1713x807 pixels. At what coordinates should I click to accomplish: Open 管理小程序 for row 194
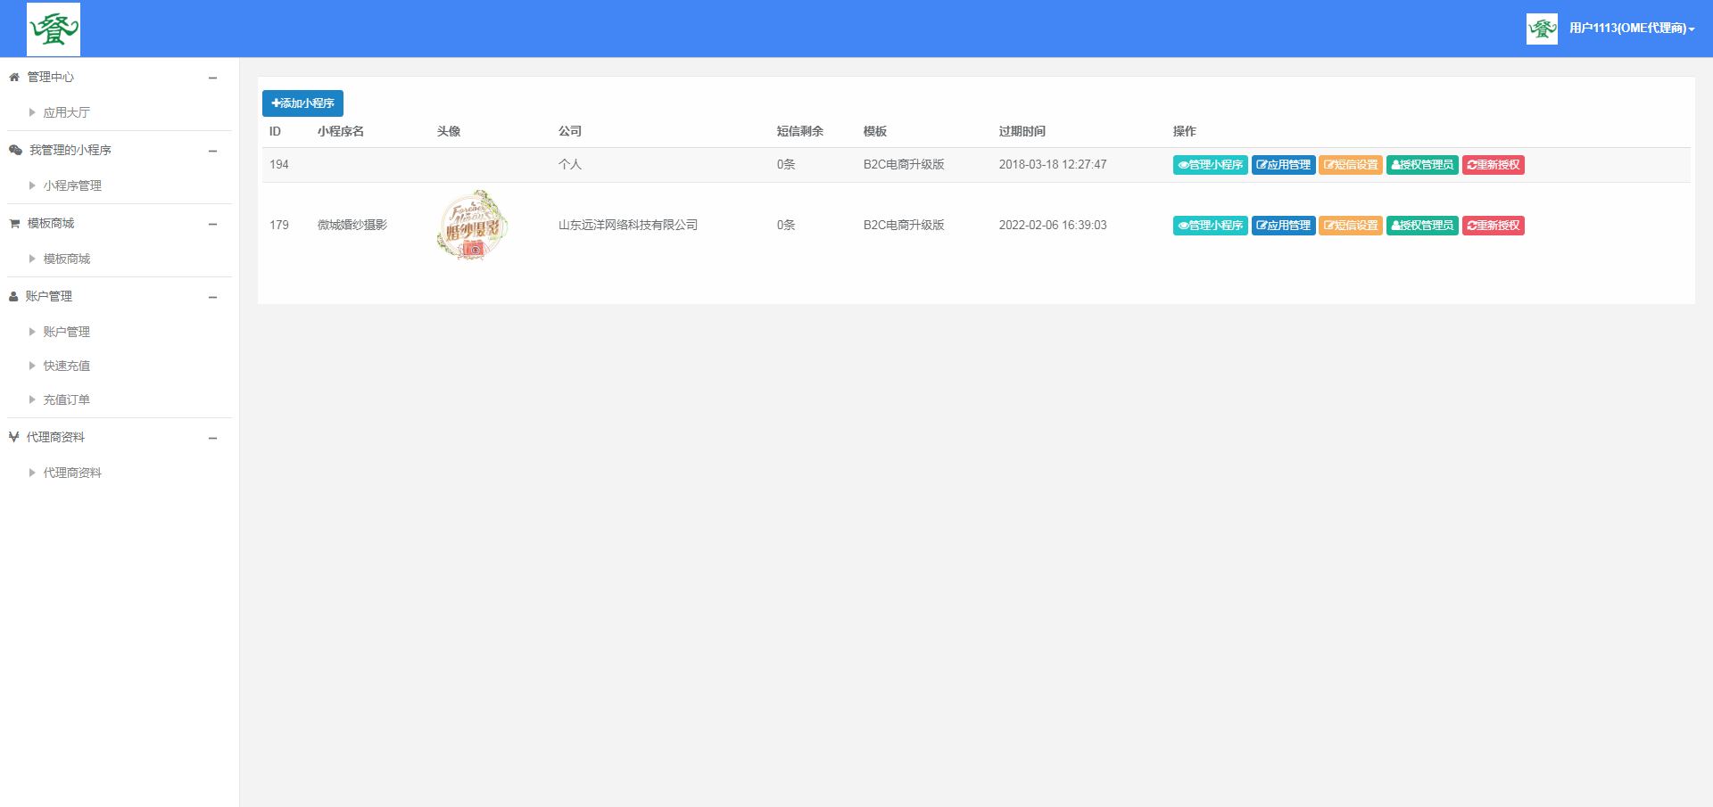tap(1210, 165)
